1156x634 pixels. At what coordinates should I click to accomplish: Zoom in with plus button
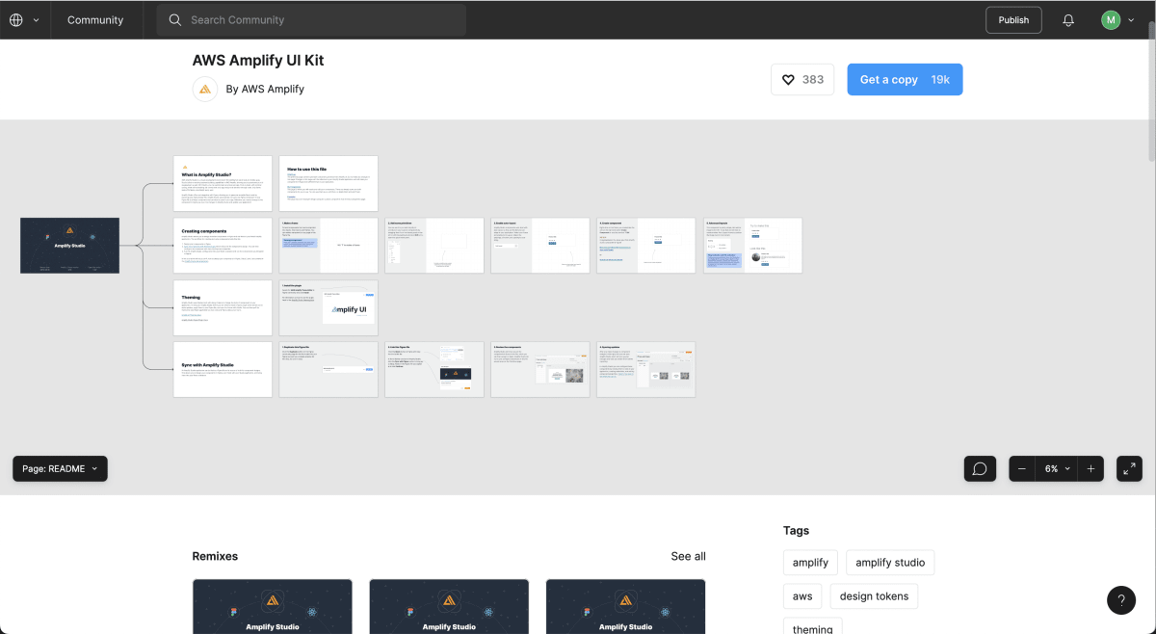pos(1090,469)
